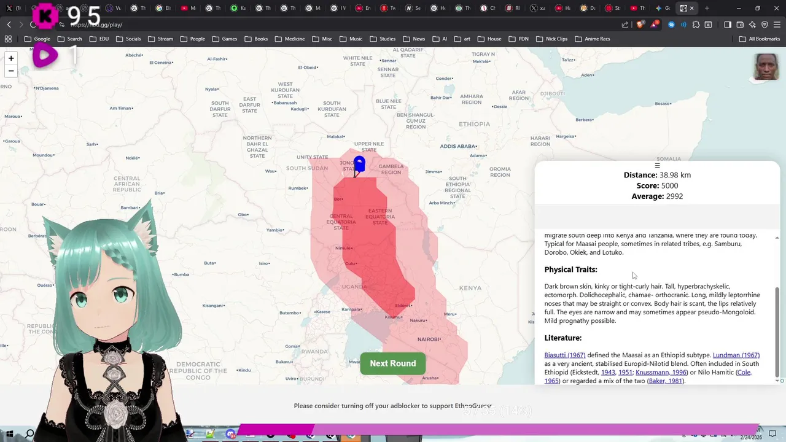Image resolution: width=786 pixels, height=442 pixels.
Task: Open the Extensions puzzle-piece menu
Action: (x=696, y=25)
